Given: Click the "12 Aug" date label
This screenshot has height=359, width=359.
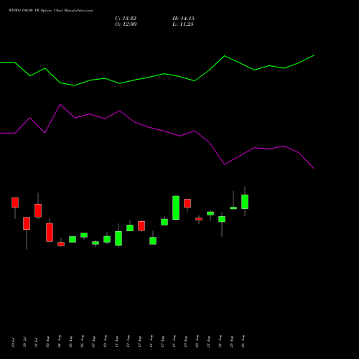Looking at the screenshot, I should coord(128,342).
